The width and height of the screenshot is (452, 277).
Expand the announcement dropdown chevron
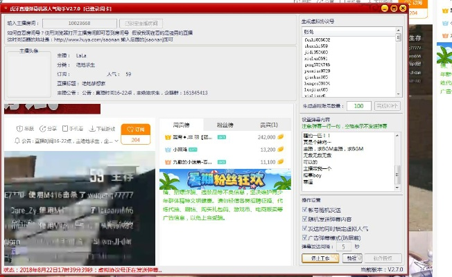tap(116, 141)
